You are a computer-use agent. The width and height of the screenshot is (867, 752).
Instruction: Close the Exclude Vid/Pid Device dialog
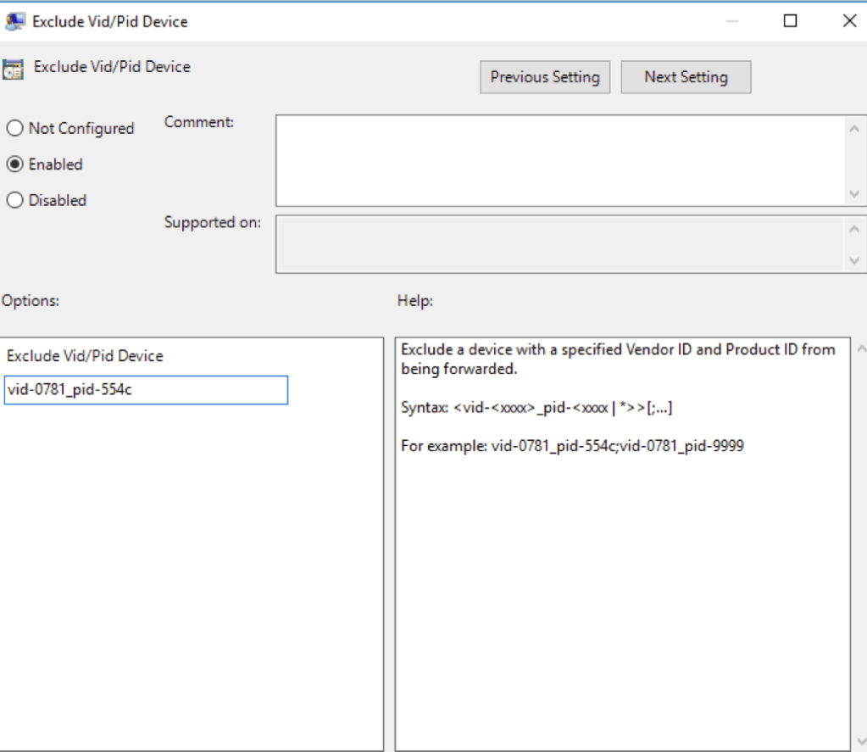848,21
